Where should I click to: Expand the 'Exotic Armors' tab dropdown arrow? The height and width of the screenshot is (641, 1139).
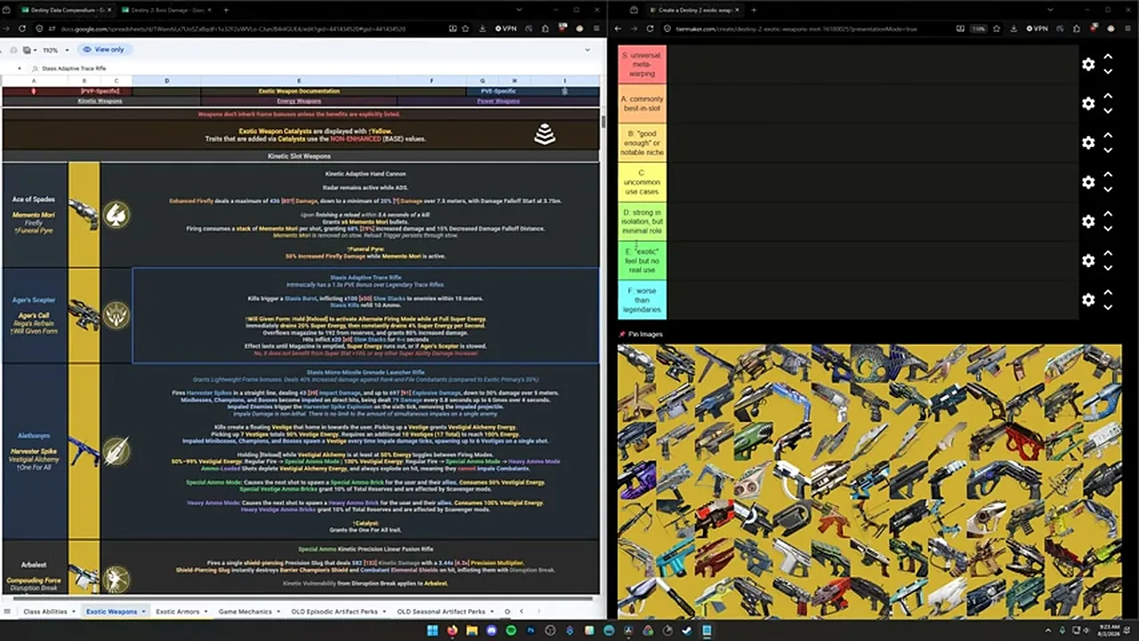click(x=206, y=612)
